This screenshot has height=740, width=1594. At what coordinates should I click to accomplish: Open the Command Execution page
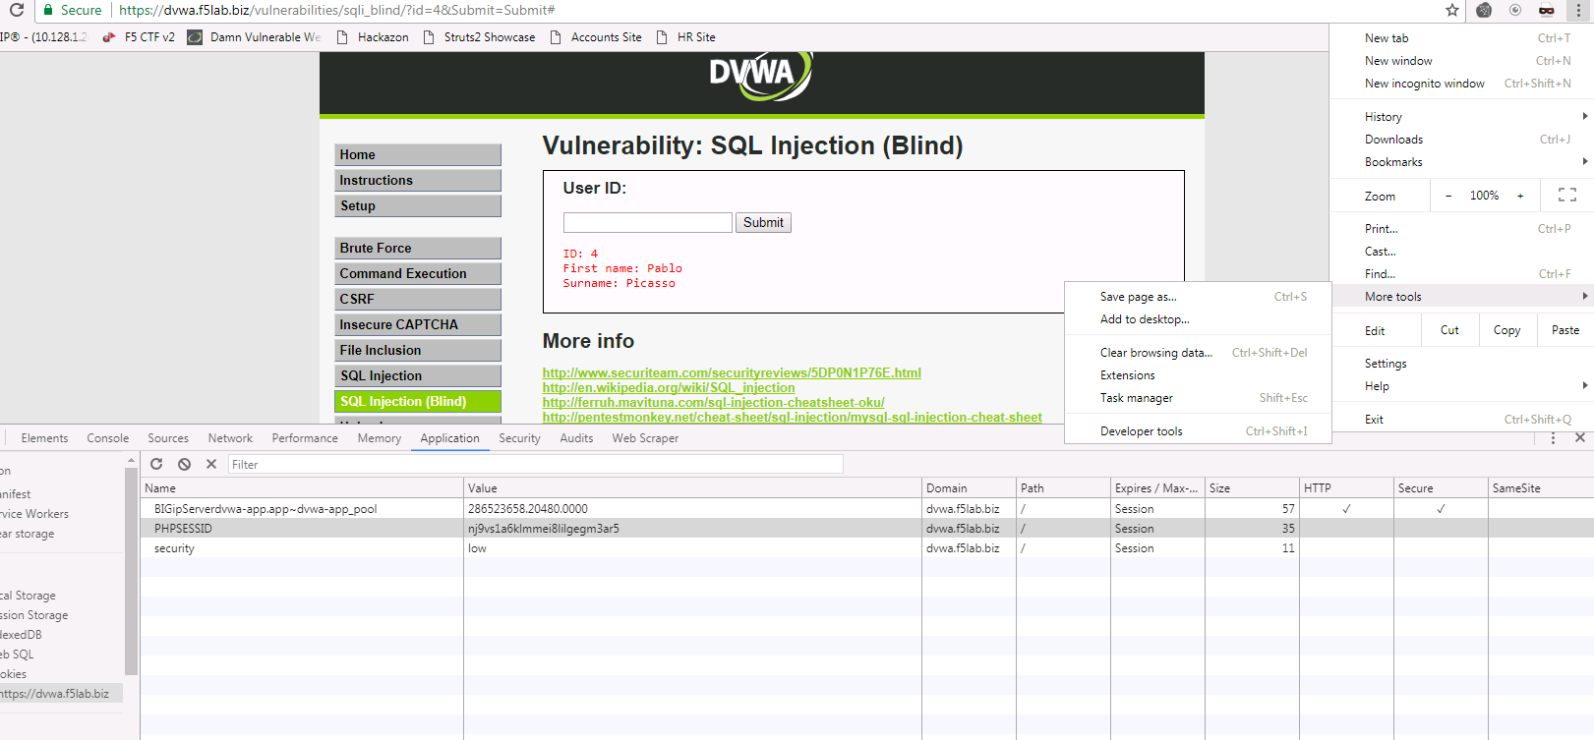[418, 274]
